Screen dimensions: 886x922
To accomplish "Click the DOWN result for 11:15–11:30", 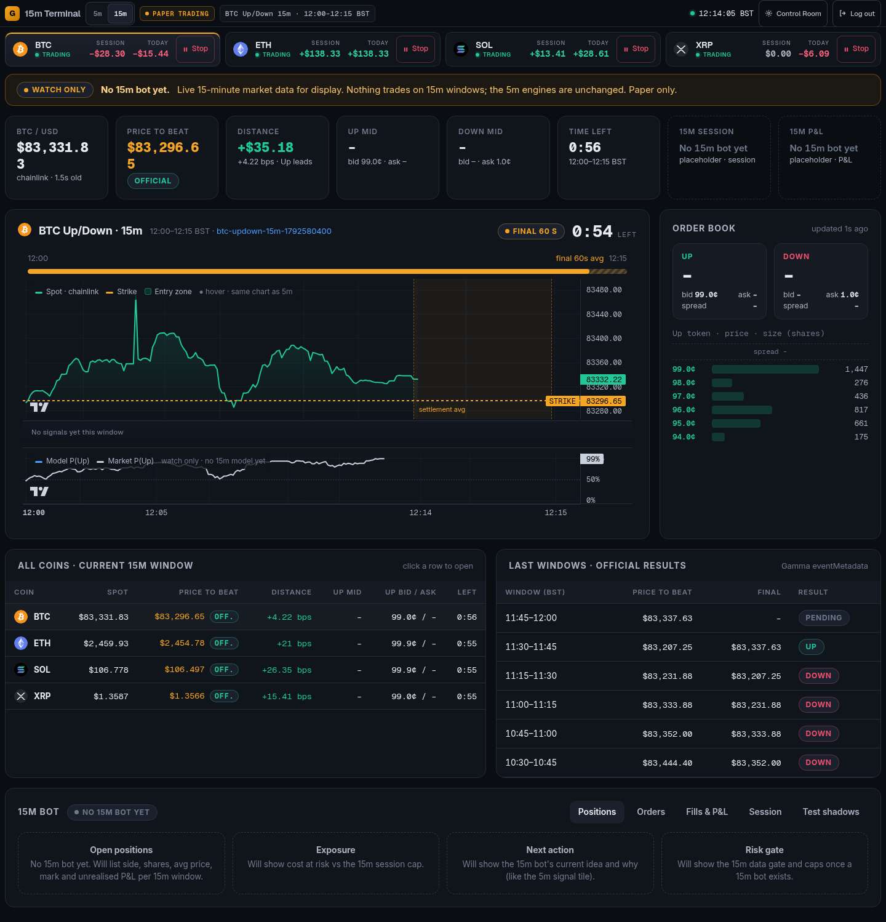I will [818, 676].
